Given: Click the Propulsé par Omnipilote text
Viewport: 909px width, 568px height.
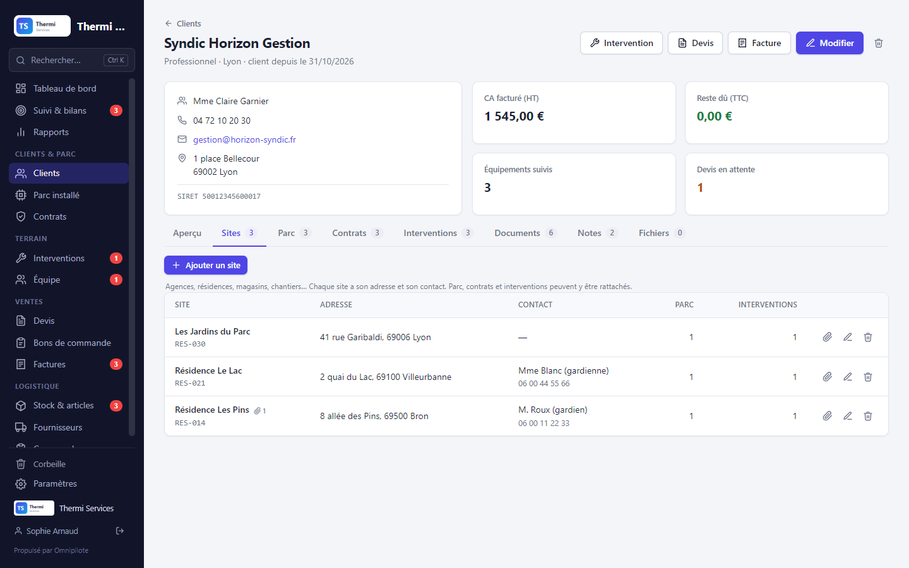Looking at the screenshot, I should pyautogui.click(x=51, y=550).
